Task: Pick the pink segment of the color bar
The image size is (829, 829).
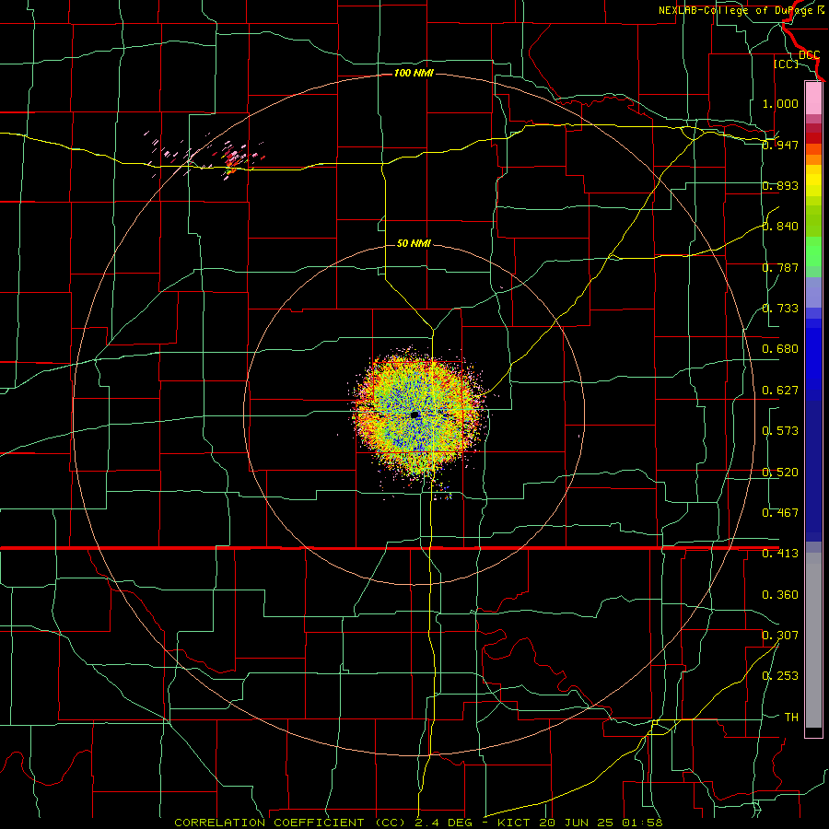Action: point(813,98)
